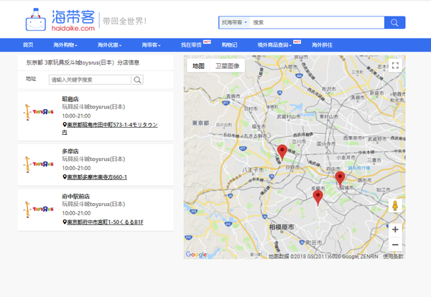This screenshot has height=297, width=431.
Task: Click in the main 搜索 input field
Action: 317,22
